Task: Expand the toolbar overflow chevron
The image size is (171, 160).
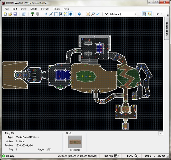Action: 168,15
